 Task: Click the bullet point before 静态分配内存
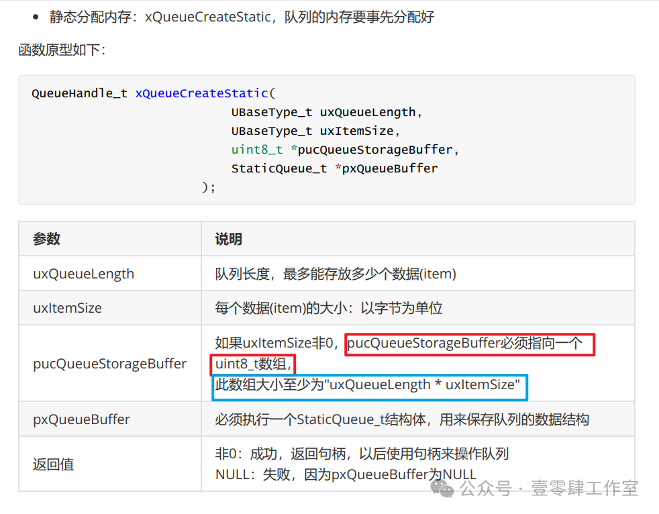pos(36,17)
